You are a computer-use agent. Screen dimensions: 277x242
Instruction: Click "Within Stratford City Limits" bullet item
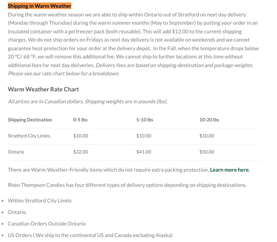point(40,200)
